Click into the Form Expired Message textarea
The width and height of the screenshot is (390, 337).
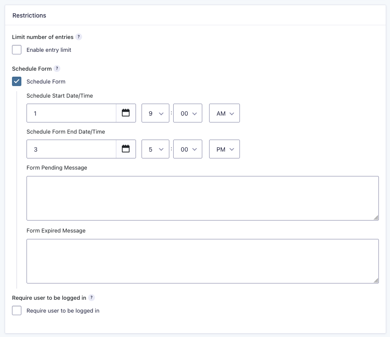click(202, 261)
